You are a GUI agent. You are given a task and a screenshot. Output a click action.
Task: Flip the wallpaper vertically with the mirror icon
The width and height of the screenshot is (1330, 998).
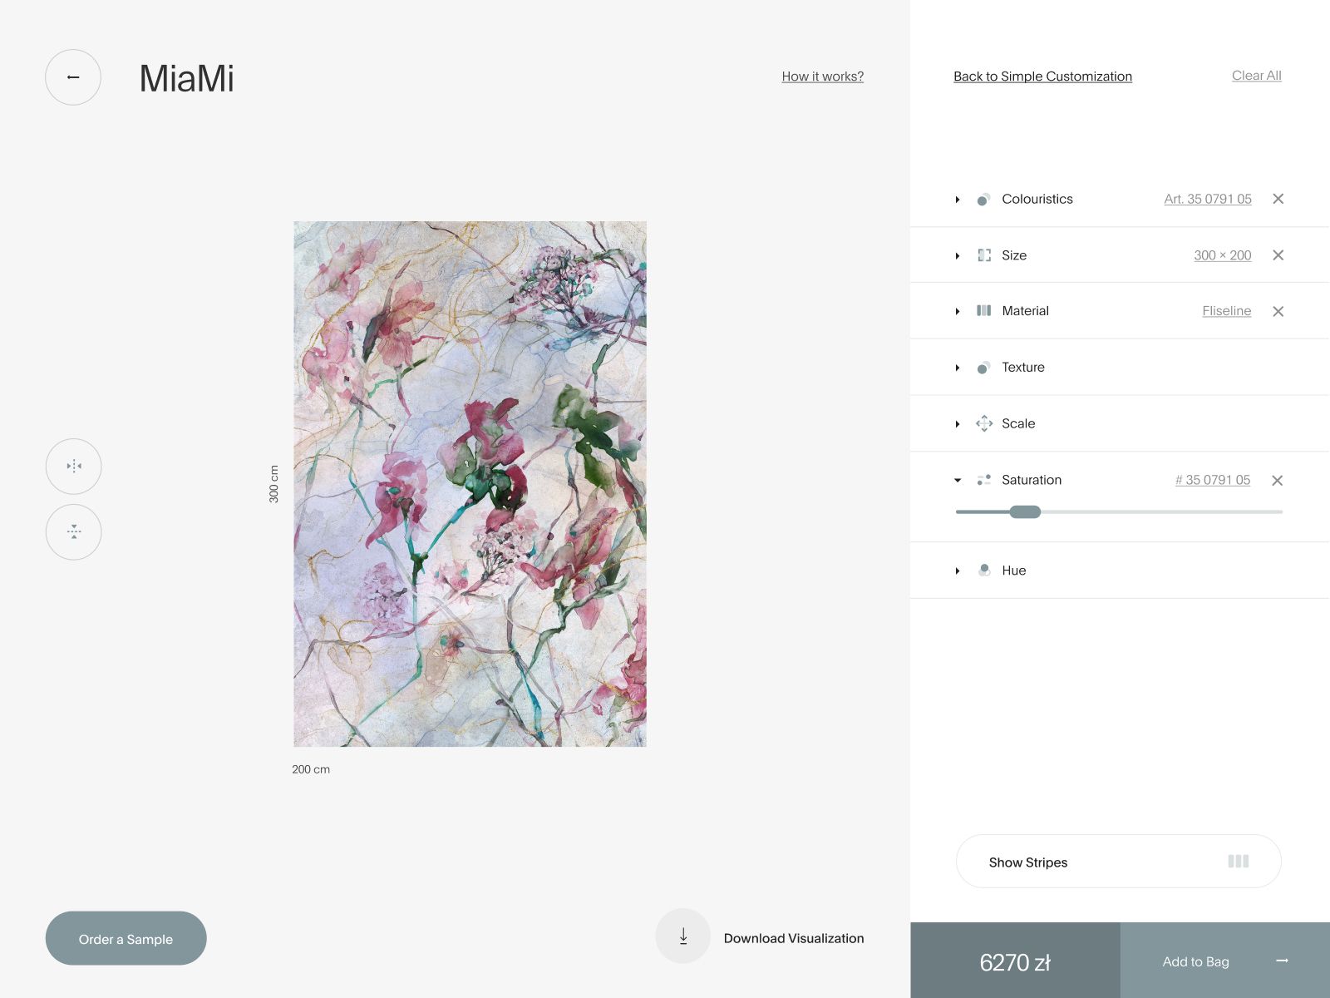click(x=74, y=531)
